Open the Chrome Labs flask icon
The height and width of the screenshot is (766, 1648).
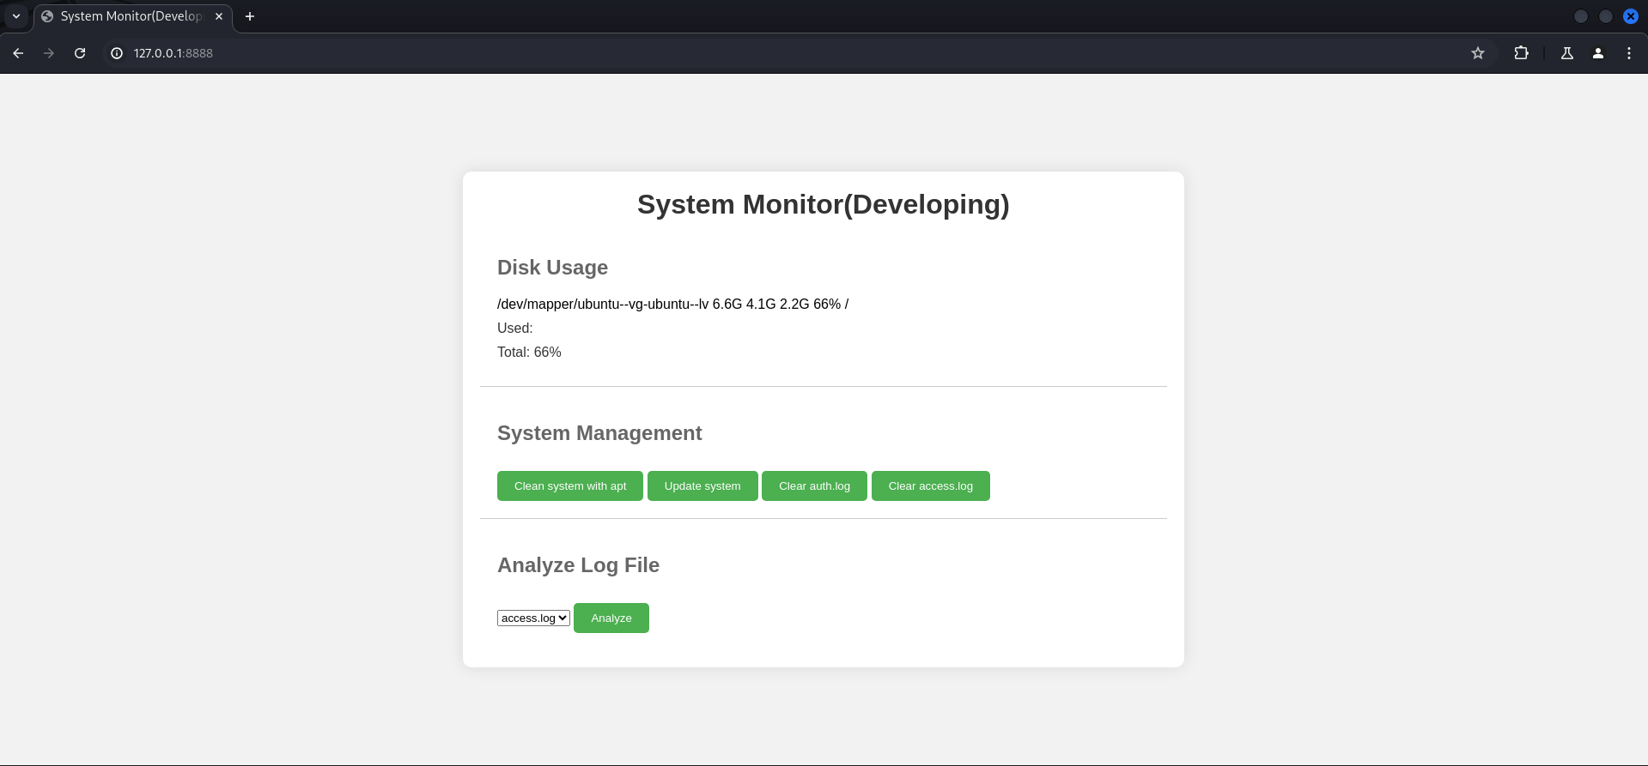tap(1566, 53)
